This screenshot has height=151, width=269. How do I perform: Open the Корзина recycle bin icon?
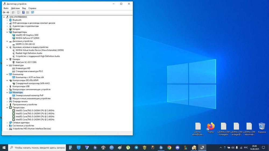pos(262,128)
